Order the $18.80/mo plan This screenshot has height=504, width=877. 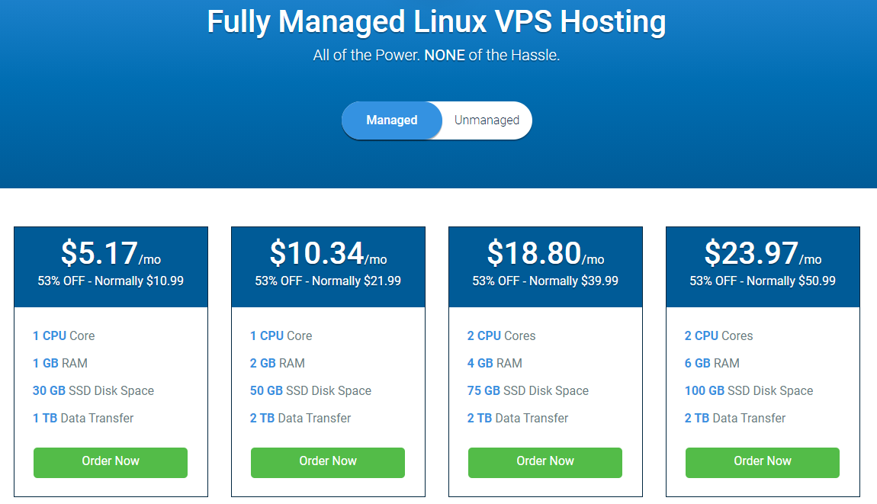545,462
